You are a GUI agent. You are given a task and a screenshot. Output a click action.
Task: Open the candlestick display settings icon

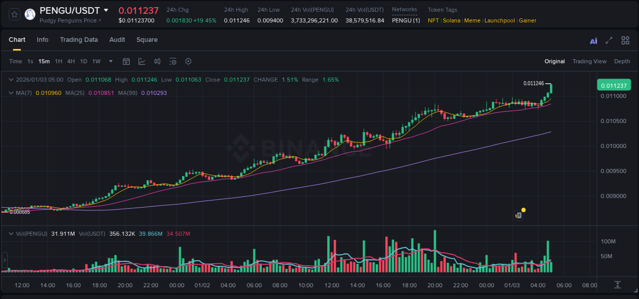(x=157, y=61)
